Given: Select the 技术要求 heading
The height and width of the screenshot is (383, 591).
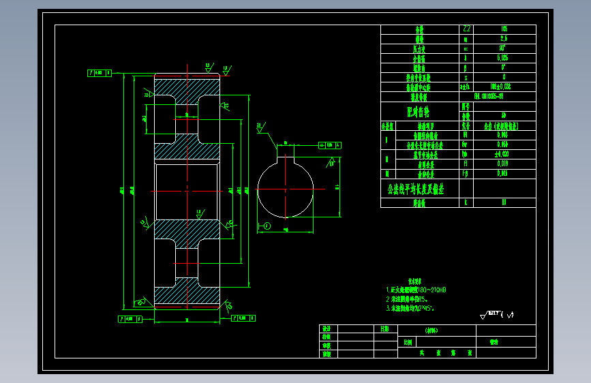Looking at the screenshot, I should click(415, 281).
